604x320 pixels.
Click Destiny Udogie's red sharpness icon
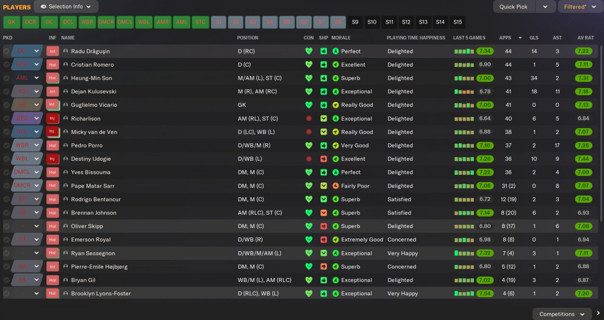tap(324, 159)
